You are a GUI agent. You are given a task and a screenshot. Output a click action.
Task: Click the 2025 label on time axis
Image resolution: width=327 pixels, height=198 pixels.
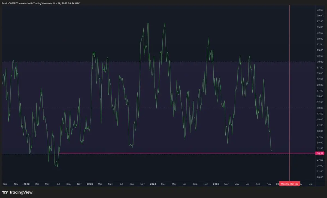pos(216,184)
